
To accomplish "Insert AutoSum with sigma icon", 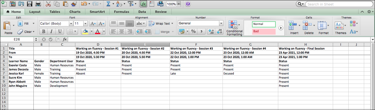I will pyautogui.click(x=108, y=4).
